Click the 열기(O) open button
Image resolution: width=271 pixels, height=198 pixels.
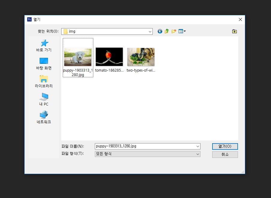[x=225, y=146]
